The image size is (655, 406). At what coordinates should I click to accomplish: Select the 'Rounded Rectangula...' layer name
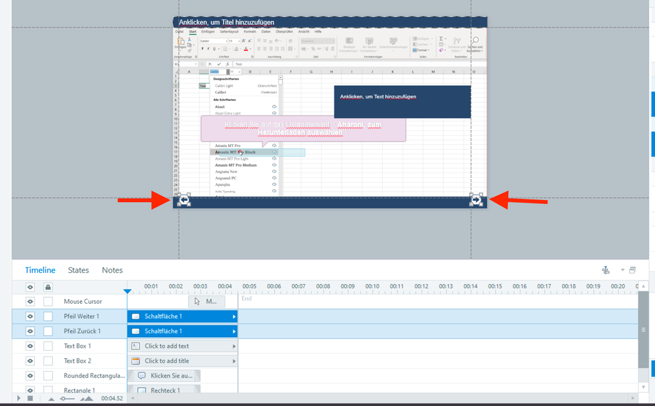pyautogui.click(x=94, y=376)
